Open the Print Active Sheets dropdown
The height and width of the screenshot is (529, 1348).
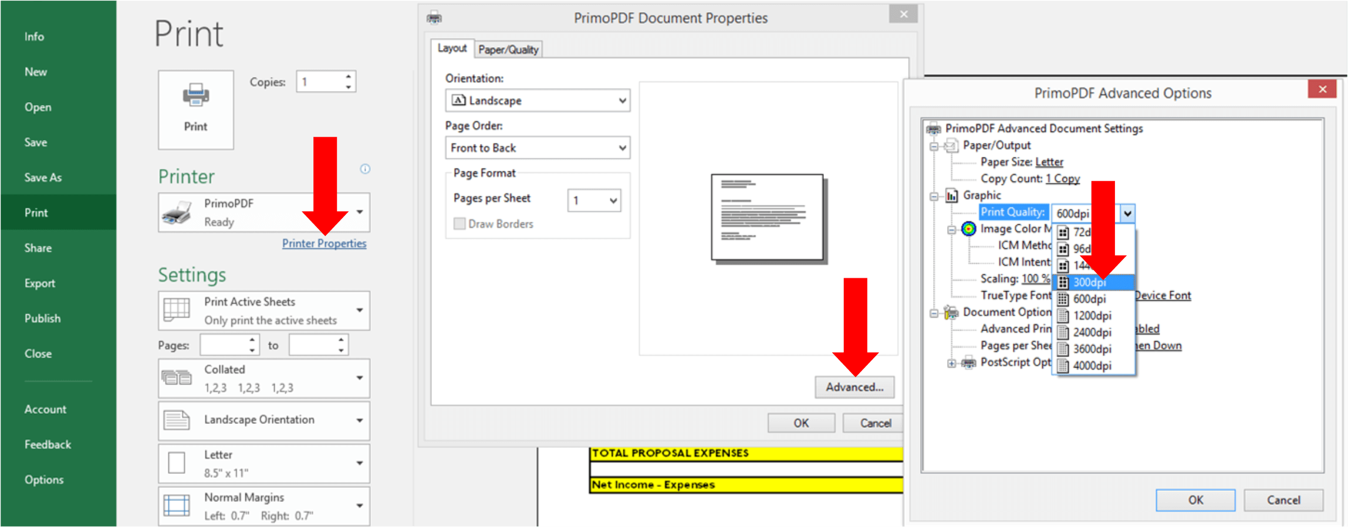(264, 311)
